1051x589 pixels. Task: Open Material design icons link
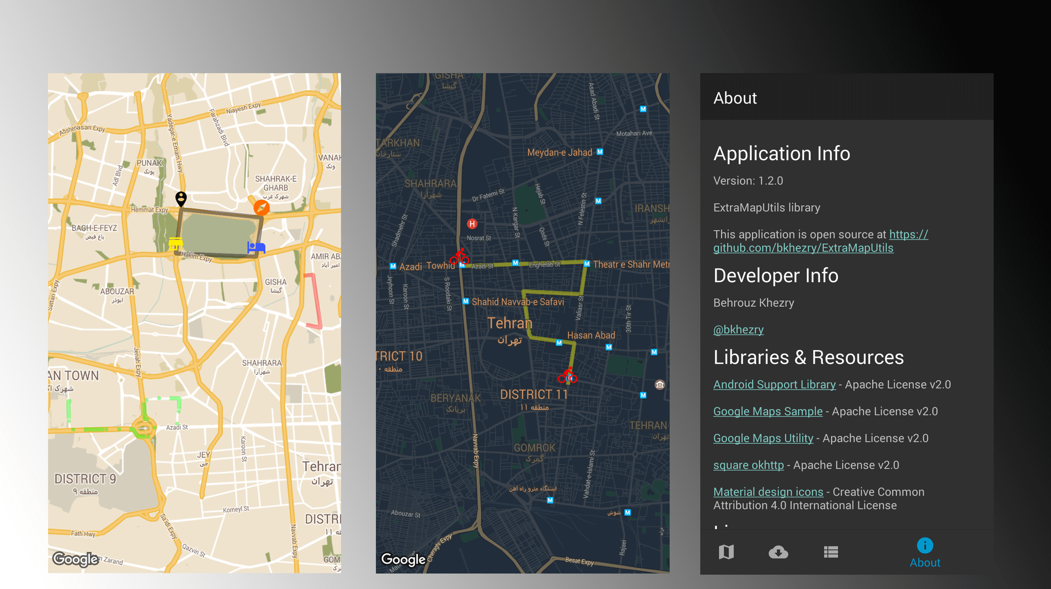(768, 491)
